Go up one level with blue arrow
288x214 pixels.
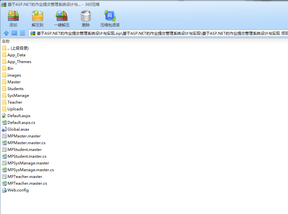tap(6, 33)
